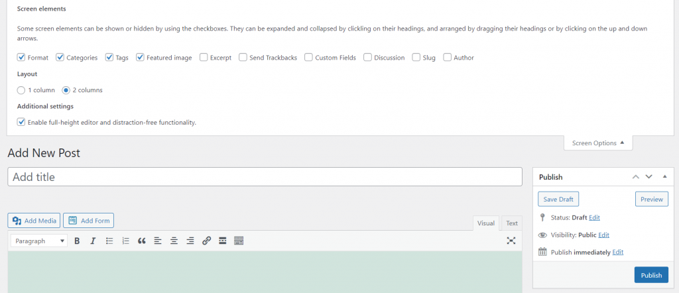Image resolution: width=679 pixels, height=293 pixels.
Task: Add a blockquote to the post
Action: (141, 241)
